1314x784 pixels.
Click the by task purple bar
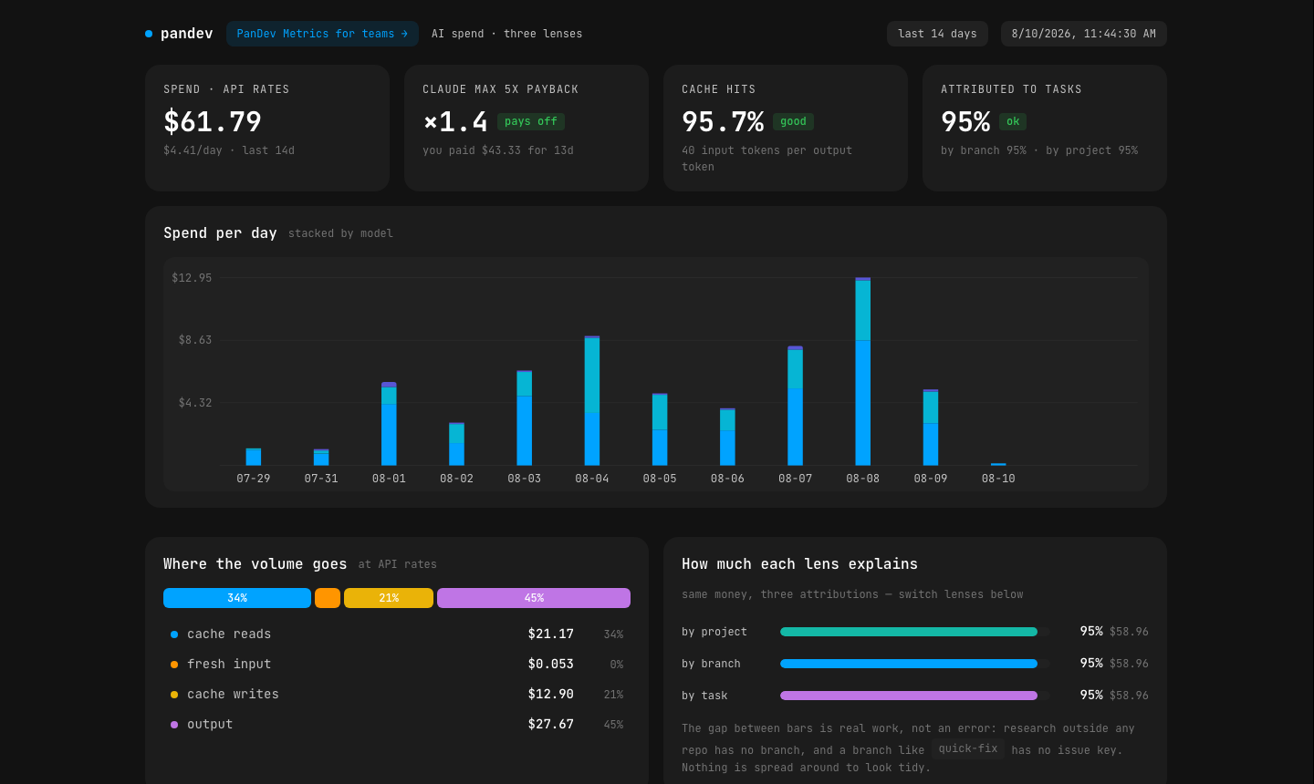click(x=909, y=696)
